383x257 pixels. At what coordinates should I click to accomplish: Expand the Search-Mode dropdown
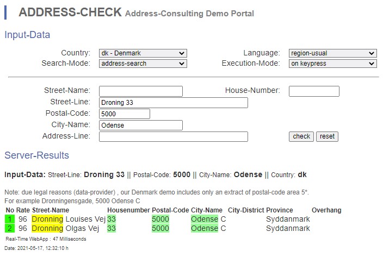pyautogui.click(x=143, y=64)
